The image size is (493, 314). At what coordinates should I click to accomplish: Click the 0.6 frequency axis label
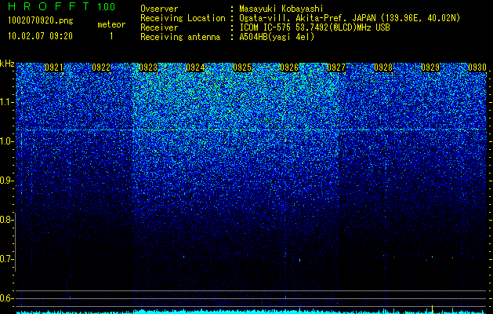coord(5,298)
